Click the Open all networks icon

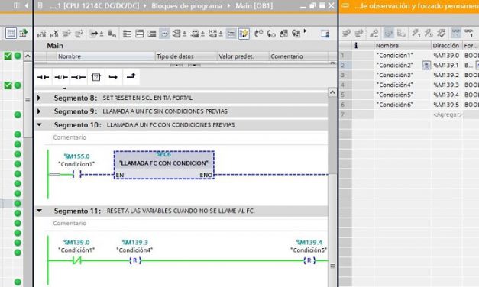(127, 34)
